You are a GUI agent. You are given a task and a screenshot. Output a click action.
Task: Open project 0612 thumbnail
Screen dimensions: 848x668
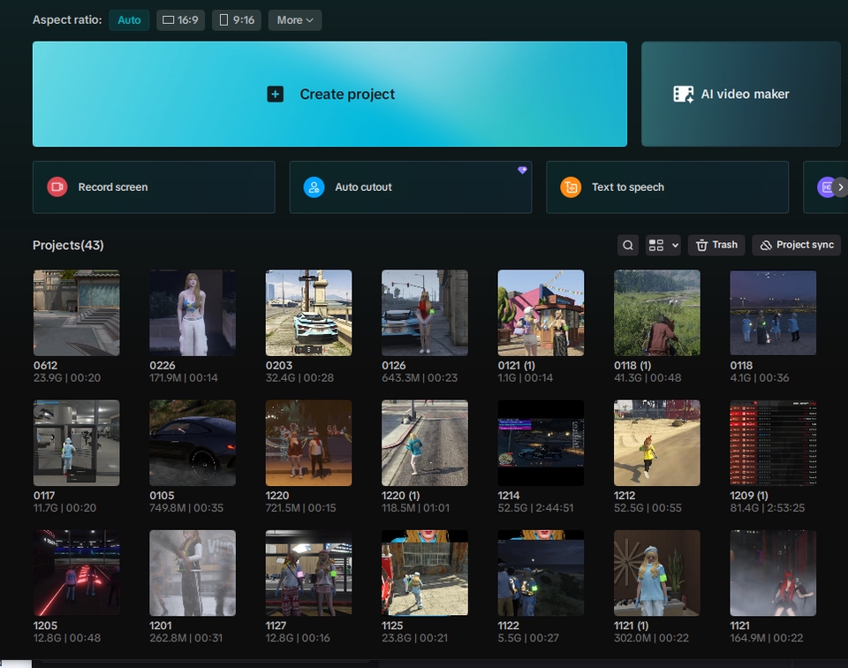pos(76,313)
